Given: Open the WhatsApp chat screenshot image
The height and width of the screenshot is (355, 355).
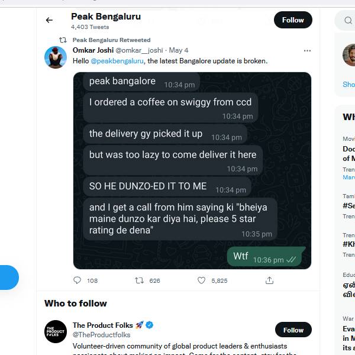Looking at the screenshot, I should click(192, 170).
